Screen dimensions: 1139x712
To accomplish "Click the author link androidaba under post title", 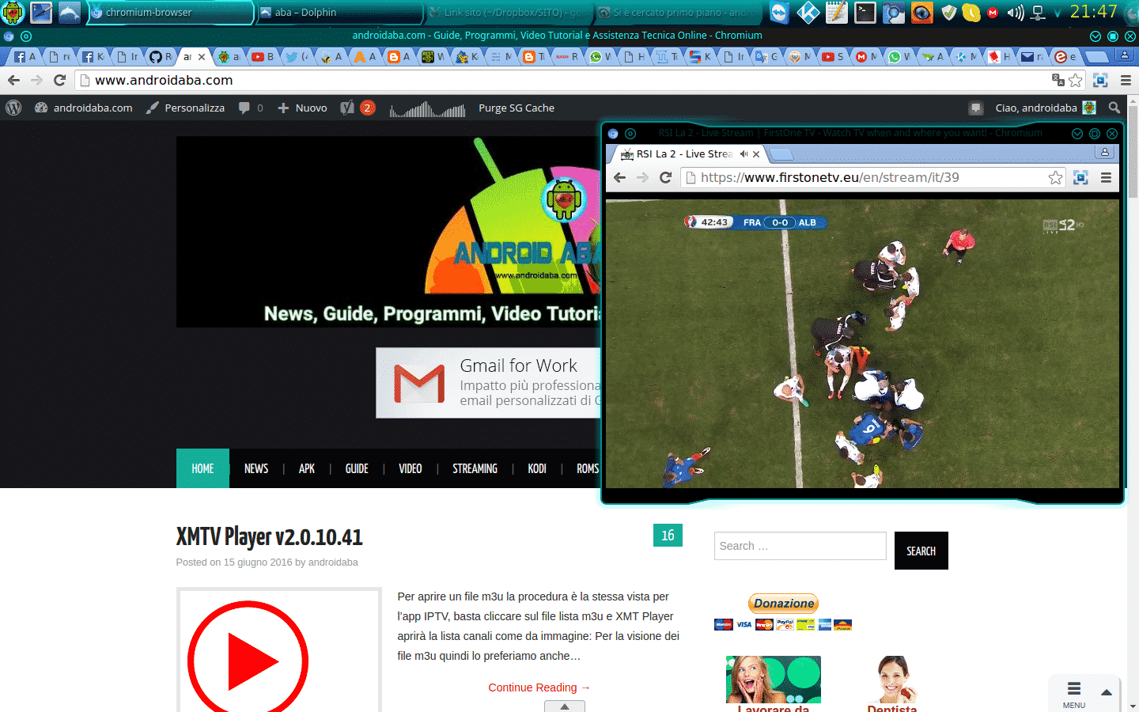I will (x=333, y=562).
